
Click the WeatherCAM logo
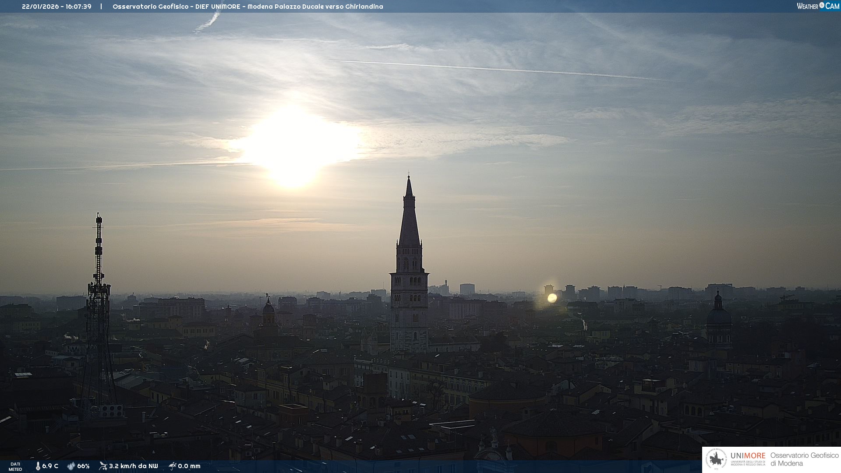pyautogui.click(x=818, y=6)
